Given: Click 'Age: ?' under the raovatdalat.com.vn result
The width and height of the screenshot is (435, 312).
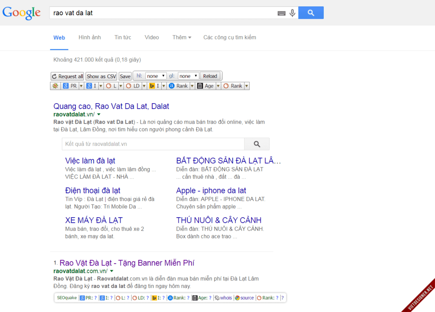Looking at the screenshot, I should (x=202, y=298).
